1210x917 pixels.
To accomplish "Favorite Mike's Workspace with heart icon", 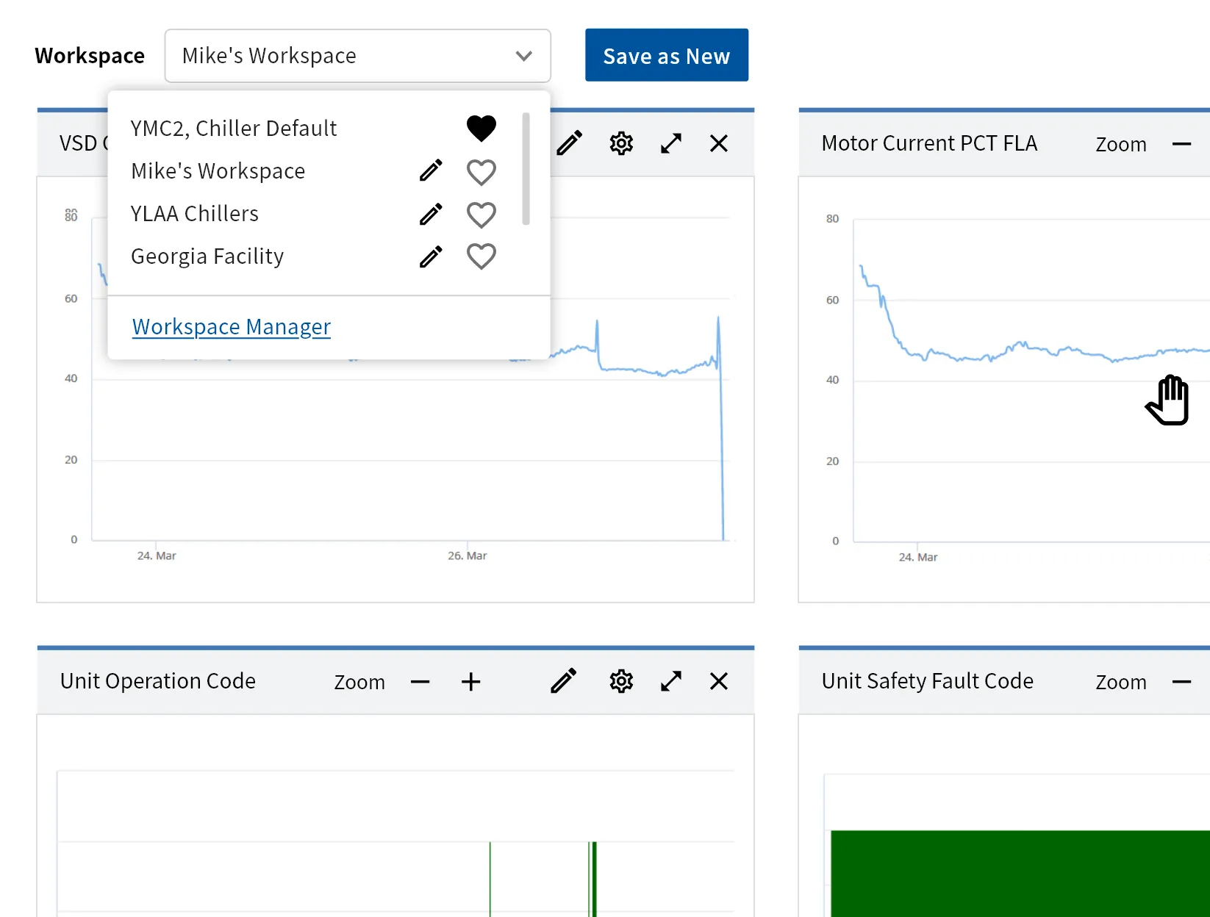I will tap(482, 172).
